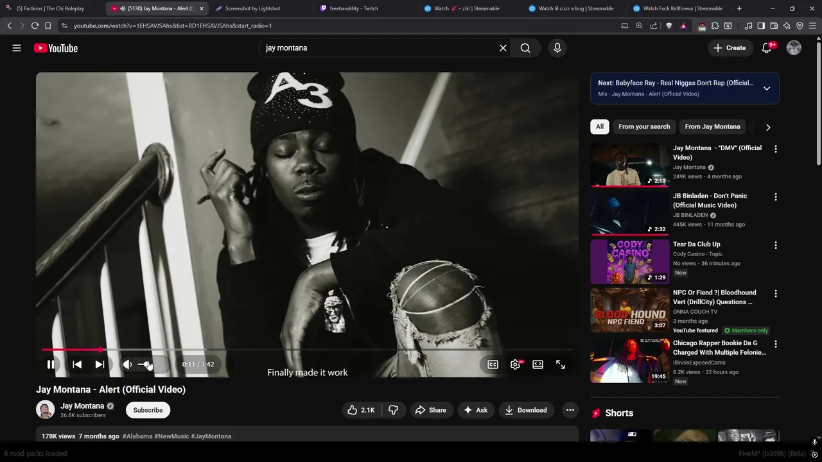822x462 pixels.
Task: Expand the Mix playlist panel chevron
Action: [x=766, y=89]
